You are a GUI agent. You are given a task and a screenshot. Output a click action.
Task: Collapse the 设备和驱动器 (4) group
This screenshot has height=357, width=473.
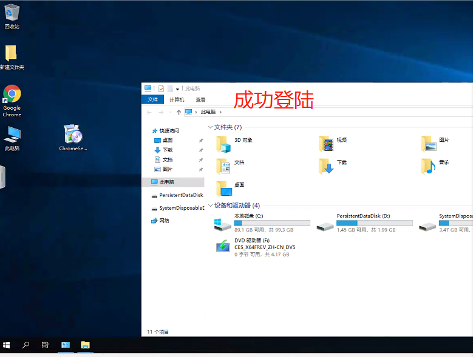click(x=210, y=205)
